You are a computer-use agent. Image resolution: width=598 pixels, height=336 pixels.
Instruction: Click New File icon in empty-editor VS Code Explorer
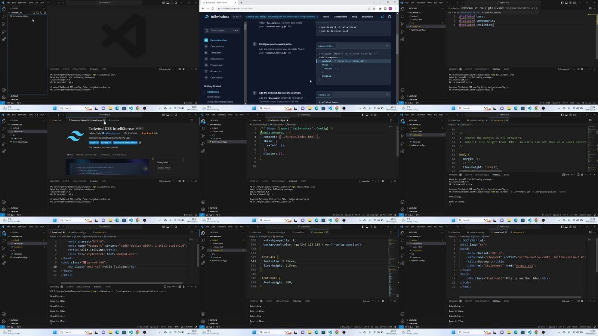point(34,13)
